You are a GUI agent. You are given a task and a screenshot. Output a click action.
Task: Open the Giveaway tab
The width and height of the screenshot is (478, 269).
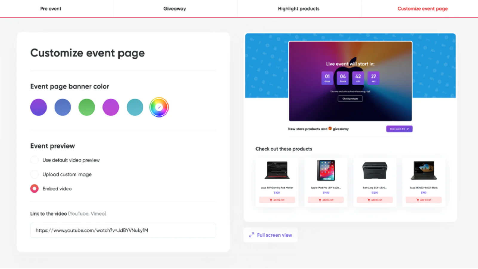175,9
